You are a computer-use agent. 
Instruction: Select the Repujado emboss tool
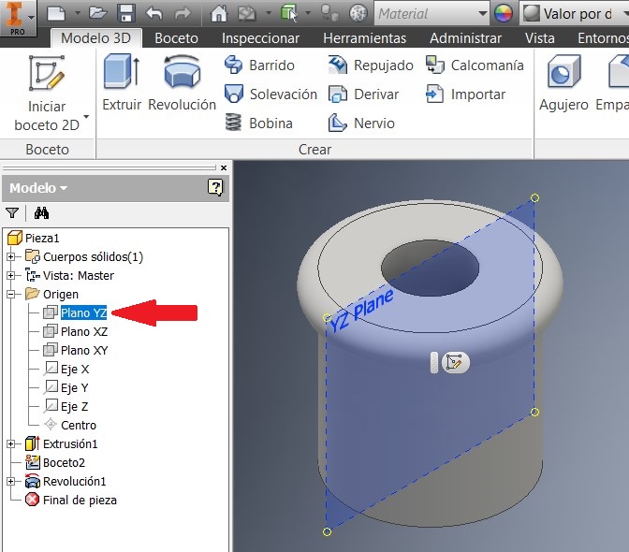pos(371,65)
